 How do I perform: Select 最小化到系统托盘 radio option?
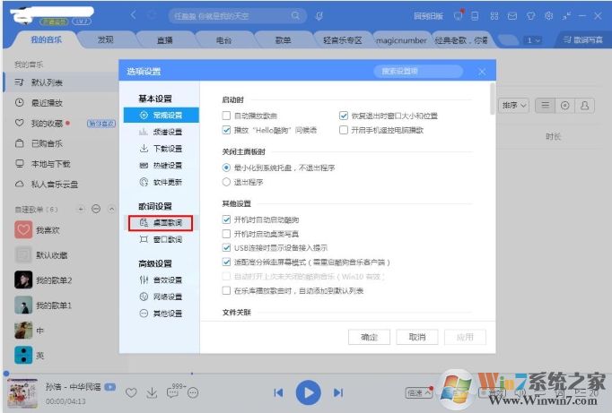click(226, 168)
